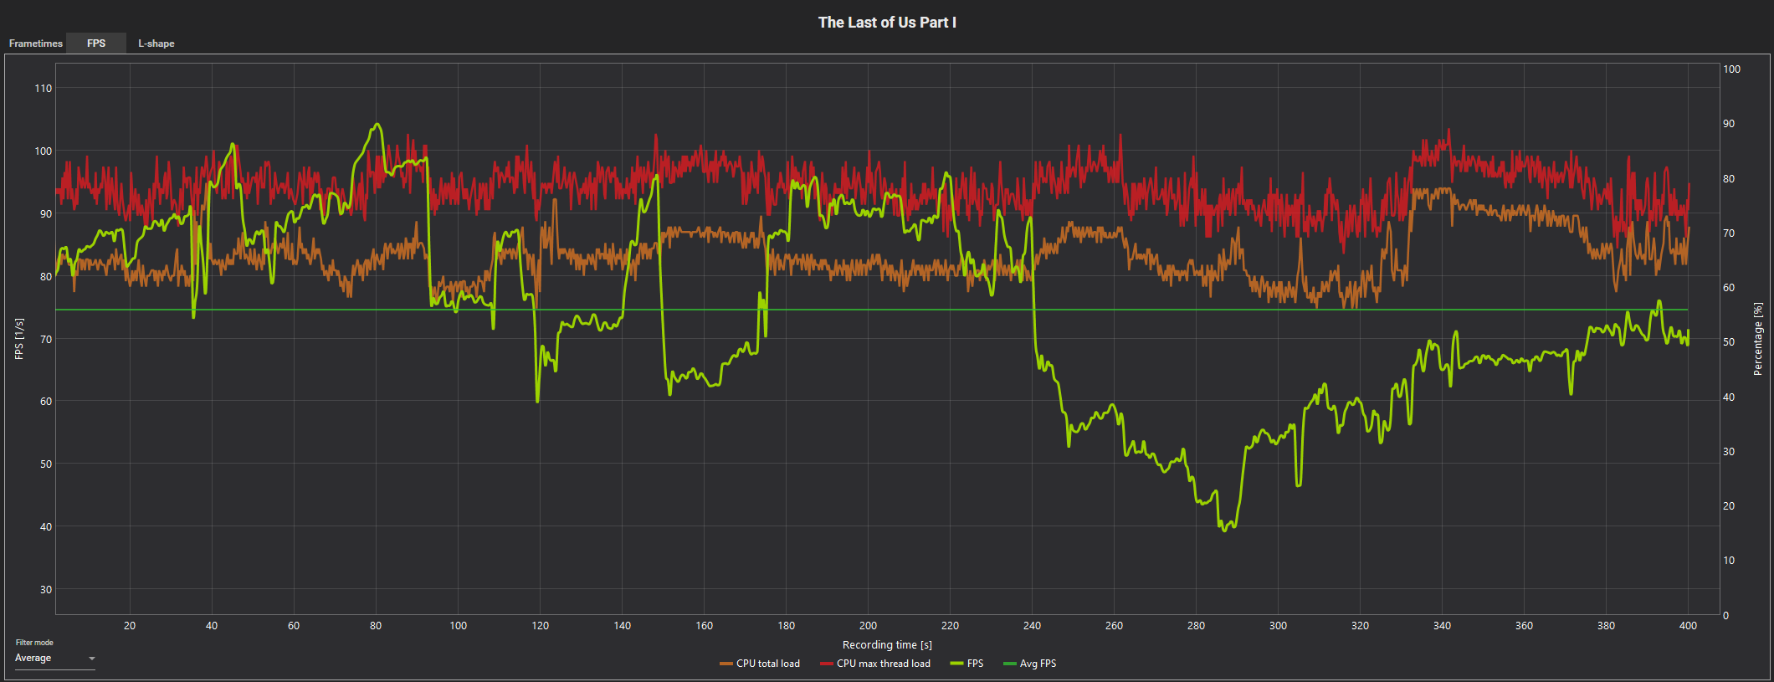Click the 50 tick on the Percentage axis
The height and width of the screenshot is (682, 1774).
(1729, 342)
